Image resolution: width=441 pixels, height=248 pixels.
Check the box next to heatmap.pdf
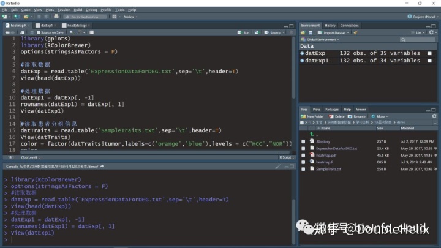pyautogui.click(x=303, y=155)
